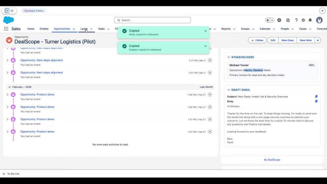Click the global Search field
The height and width of the screenshot is (184, 327).
tap(152, 20)
